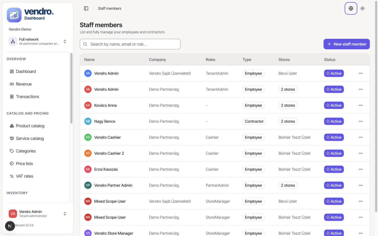Open the language globe selector
Viewport: 378px width, 236px height.
(x=351, y=8)
